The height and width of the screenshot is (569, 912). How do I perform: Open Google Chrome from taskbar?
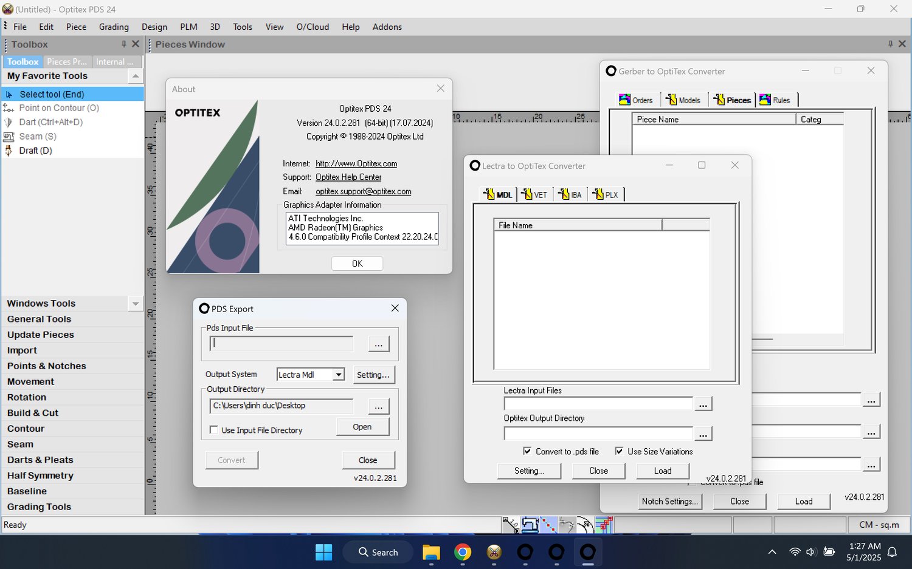click(x=463, y=552)
